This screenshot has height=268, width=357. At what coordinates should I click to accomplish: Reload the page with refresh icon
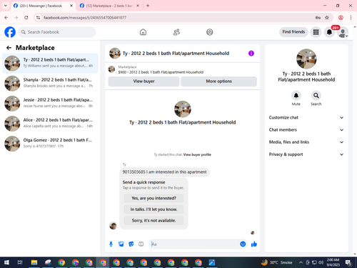pyautogui.click(x=26, y=18)
